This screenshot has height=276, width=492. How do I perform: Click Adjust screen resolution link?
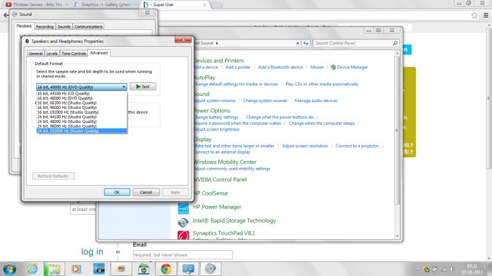click(304, 146)
